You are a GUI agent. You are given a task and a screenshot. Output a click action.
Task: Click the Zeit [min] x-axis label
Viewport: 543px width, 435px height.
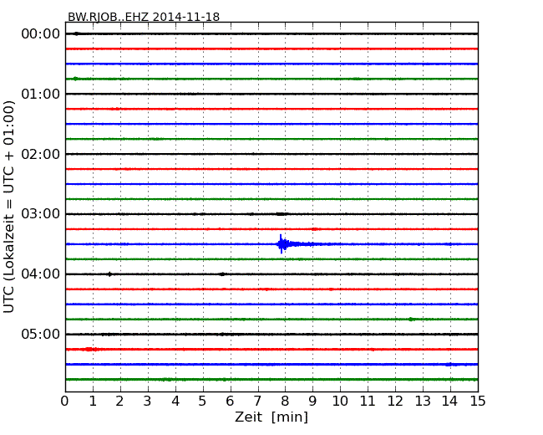pyautogui.click(x=271, y=417)
